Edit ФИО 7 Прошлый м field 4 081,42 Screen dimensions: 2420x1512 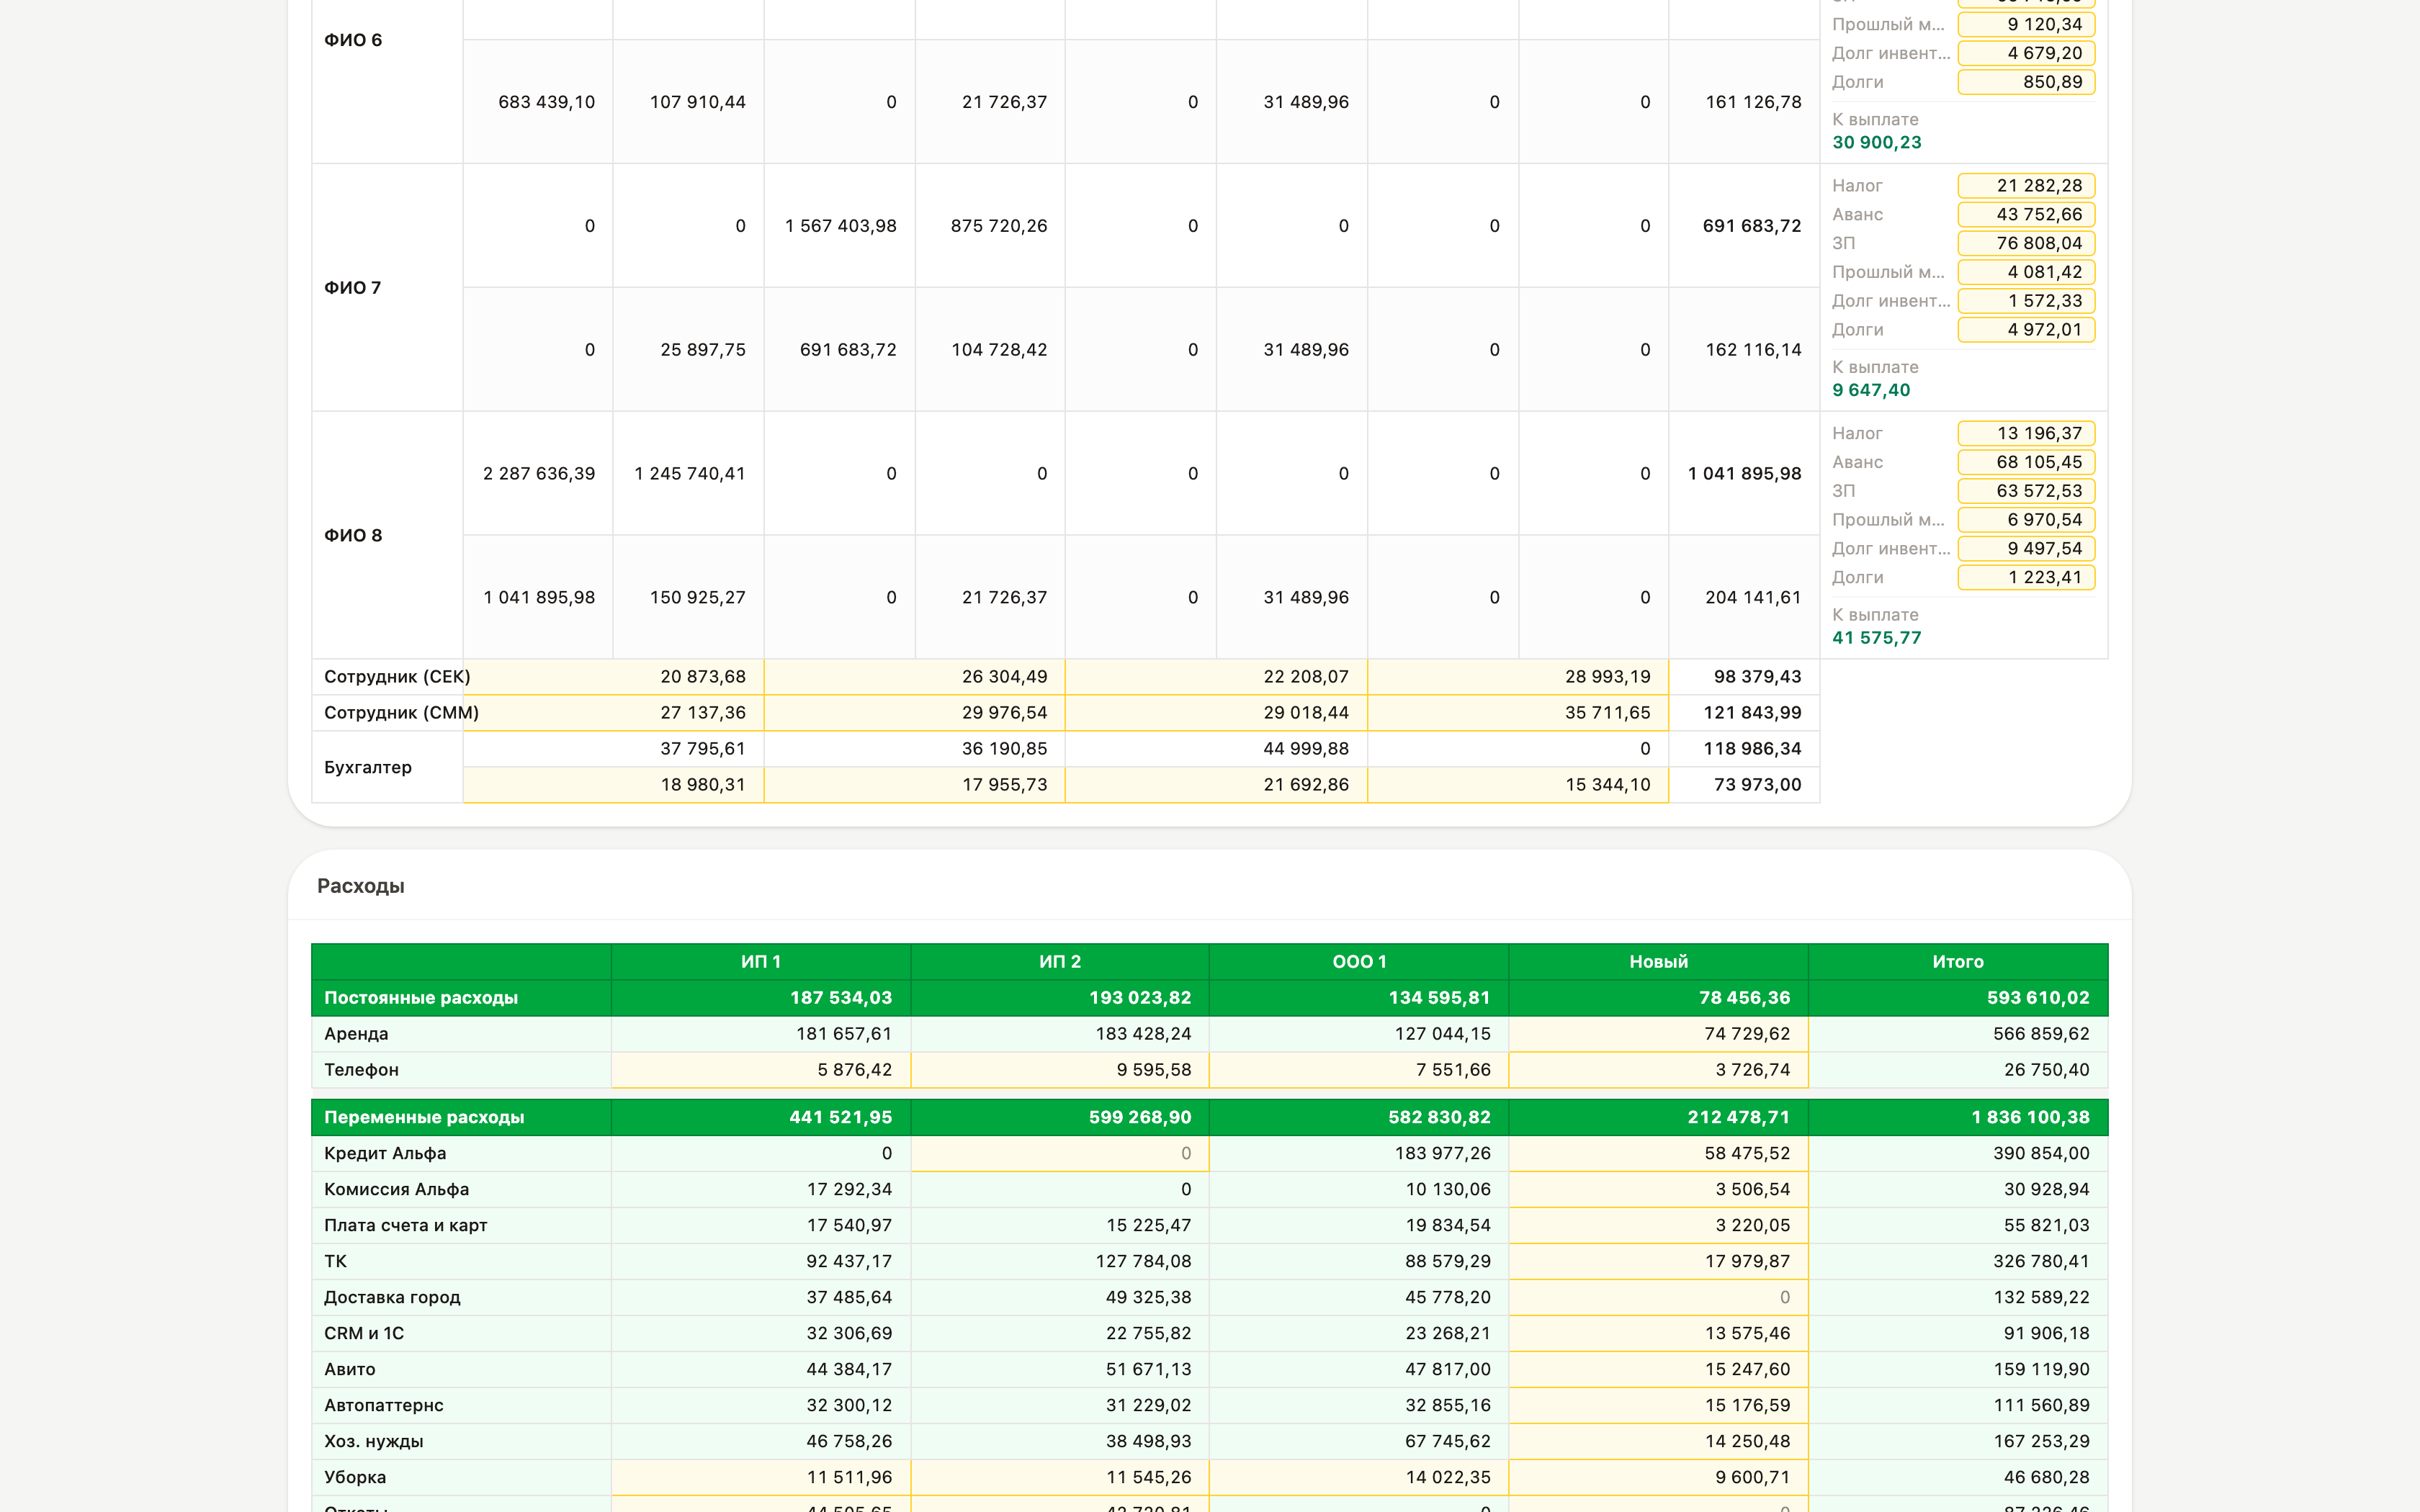point(2025,272)
